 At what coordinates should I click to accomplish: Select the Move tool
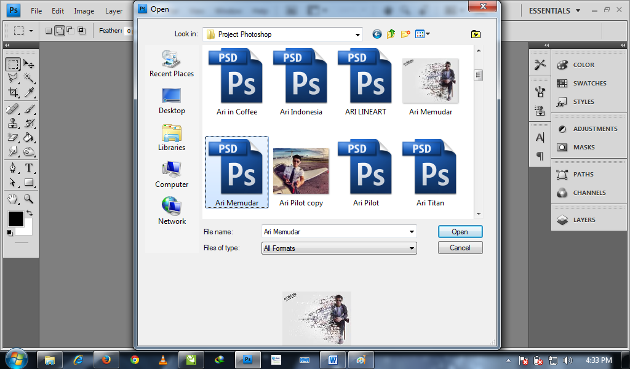[x=28, y=64]
